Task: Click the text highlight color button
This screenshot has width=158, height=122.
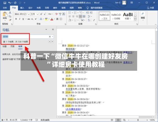Action: tap(46, 19)
